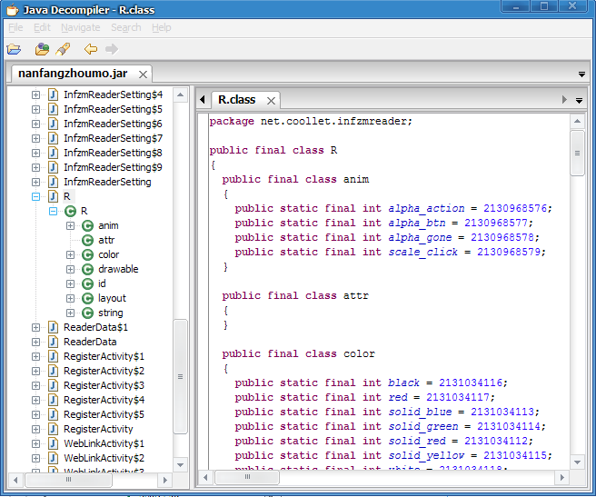
Task: Click code editor scroll down arrow
Action: [x=578, y=462]
